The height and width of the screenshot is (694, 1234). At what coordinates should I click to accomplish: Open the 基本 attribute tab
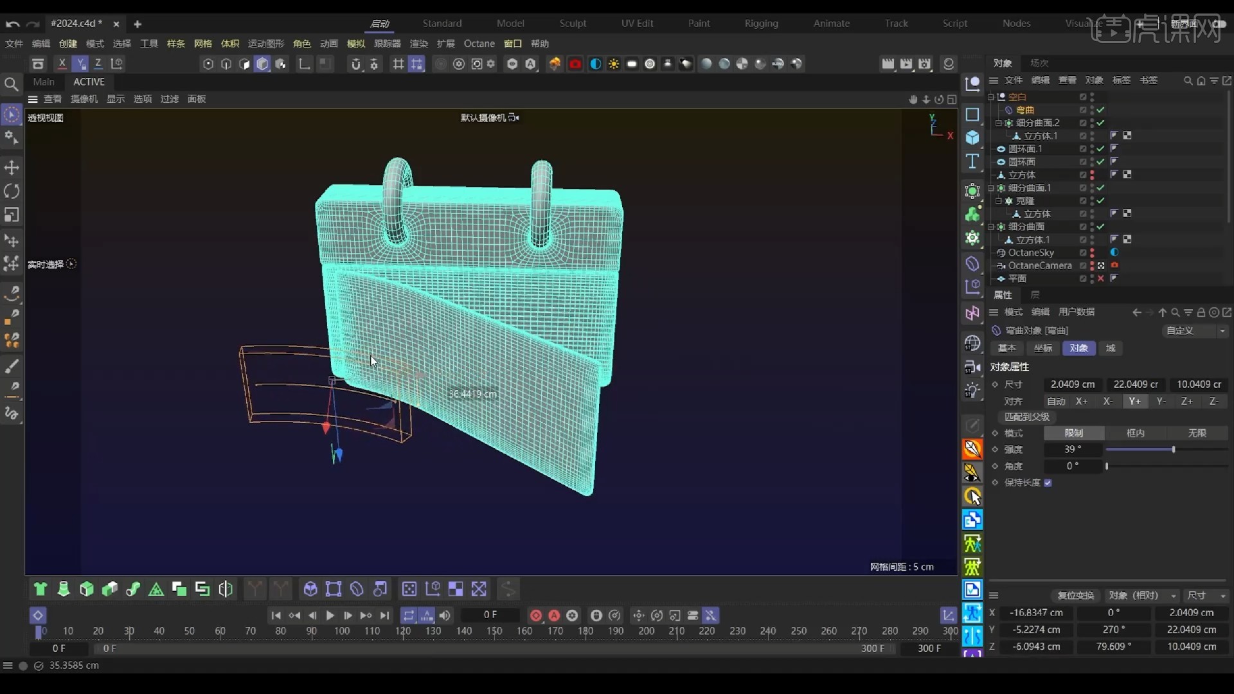point(1007,348)
